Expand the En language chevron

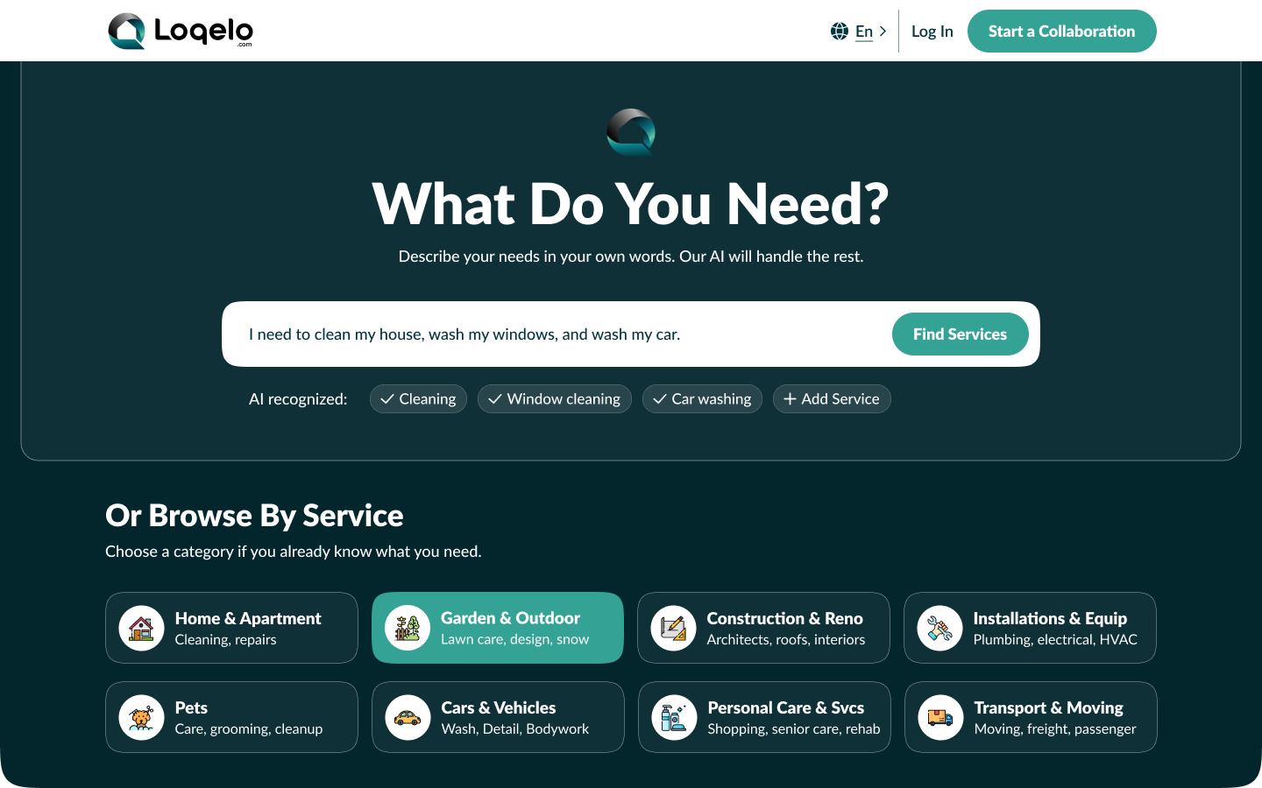click(x=883, y=32)
